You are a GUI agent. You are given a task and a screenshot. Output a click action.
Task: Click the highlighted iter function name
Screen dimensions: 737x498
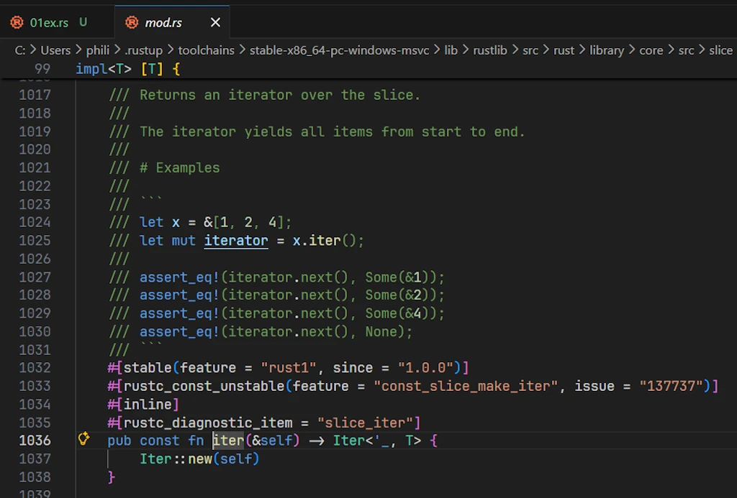coord(227,440)
